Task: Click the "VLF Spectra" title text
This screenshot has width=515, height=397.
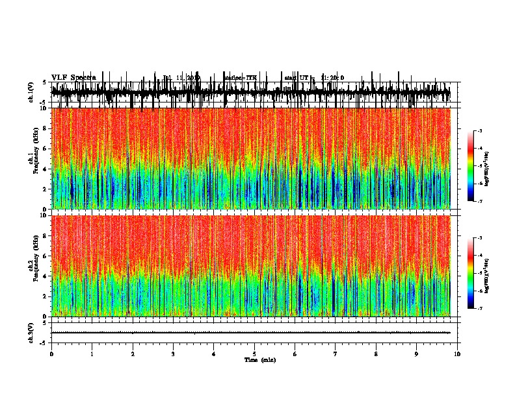Action: 73,78
